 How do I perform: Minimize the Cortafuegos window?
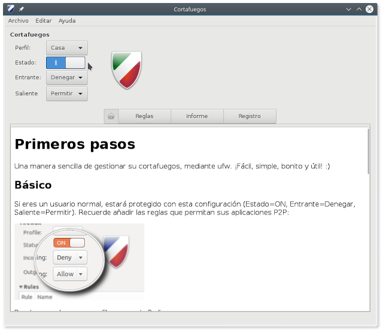pos(348,10)
